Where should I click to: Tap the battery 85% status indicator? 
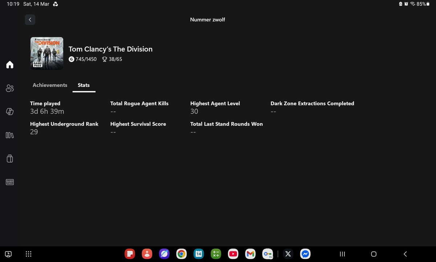[423, 4]
